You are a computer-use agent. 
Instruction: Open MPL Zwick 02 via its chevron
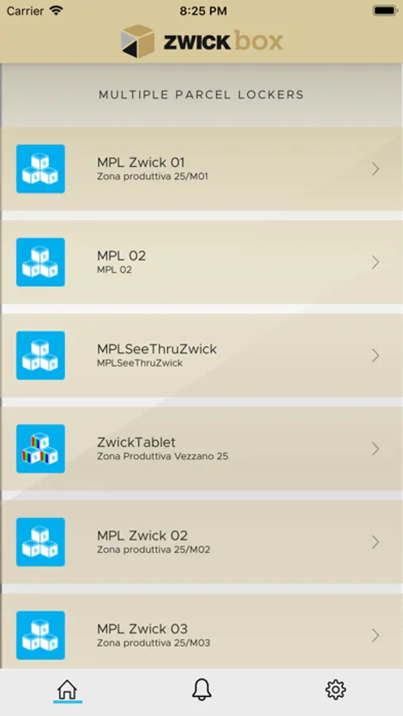(x=376, y=542)
